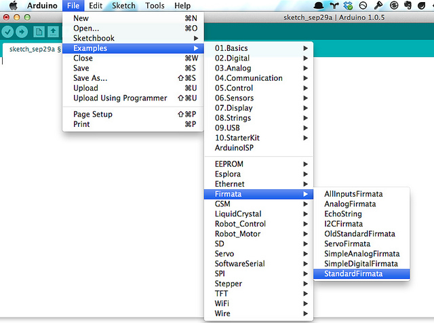
Task: Click the leaf-shaped menu bar icon
Action: tap(422, 5)
